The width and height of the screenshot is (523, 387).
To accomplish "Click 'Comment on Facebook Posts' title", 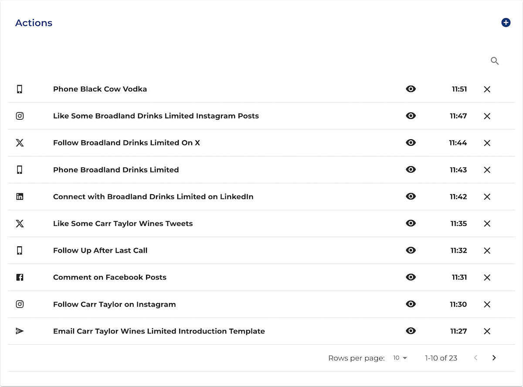I will coord(110,277).
